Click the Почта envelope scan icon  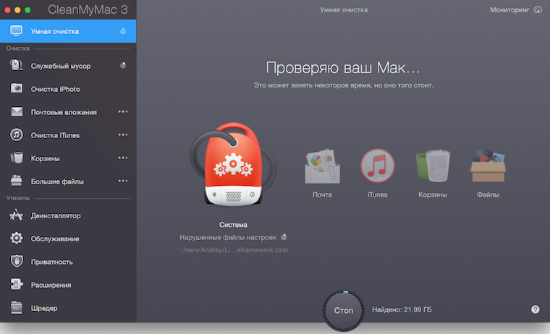(322, 166)
